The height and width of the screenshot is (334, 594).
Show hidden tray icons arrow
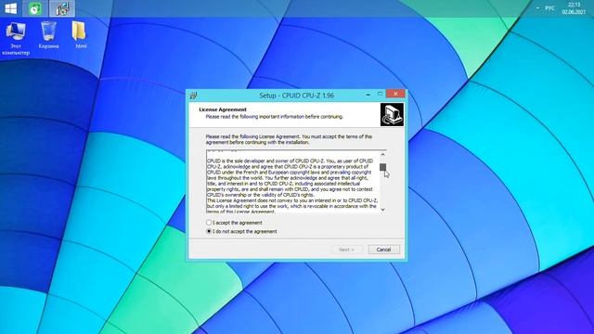537,8
